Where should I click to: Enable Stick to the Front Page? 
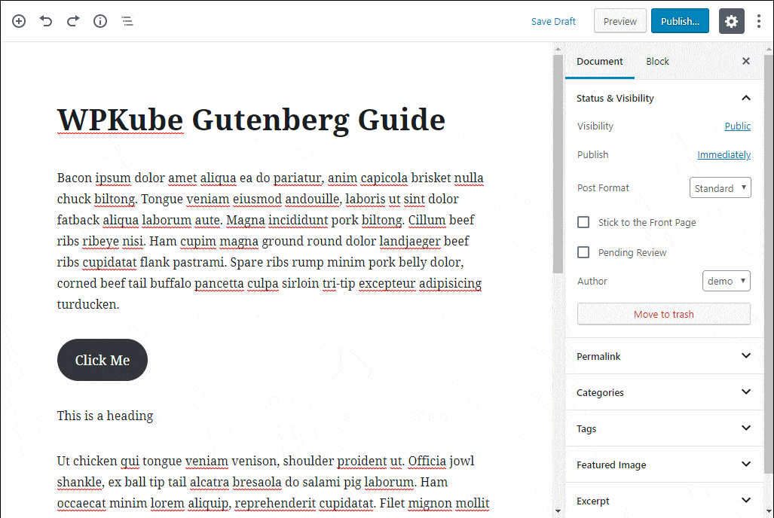(583, 223)
